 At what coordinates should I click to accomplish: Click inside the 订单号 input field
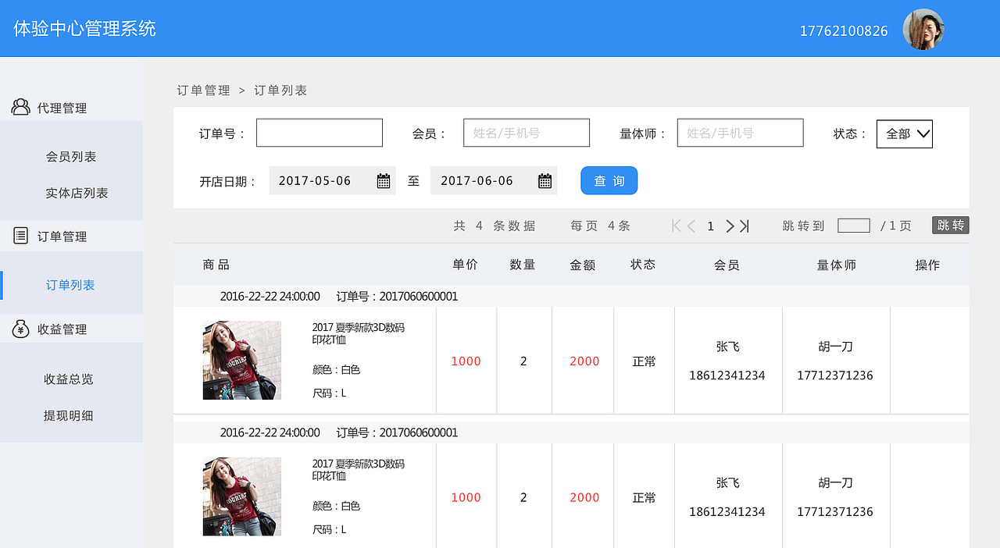[x=319, y=132]
